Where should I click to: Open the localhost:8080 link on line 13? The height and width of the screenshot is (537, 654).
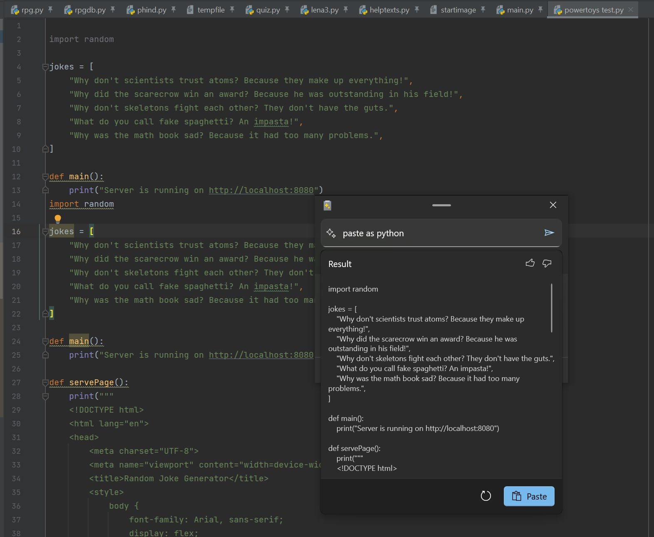261,191
